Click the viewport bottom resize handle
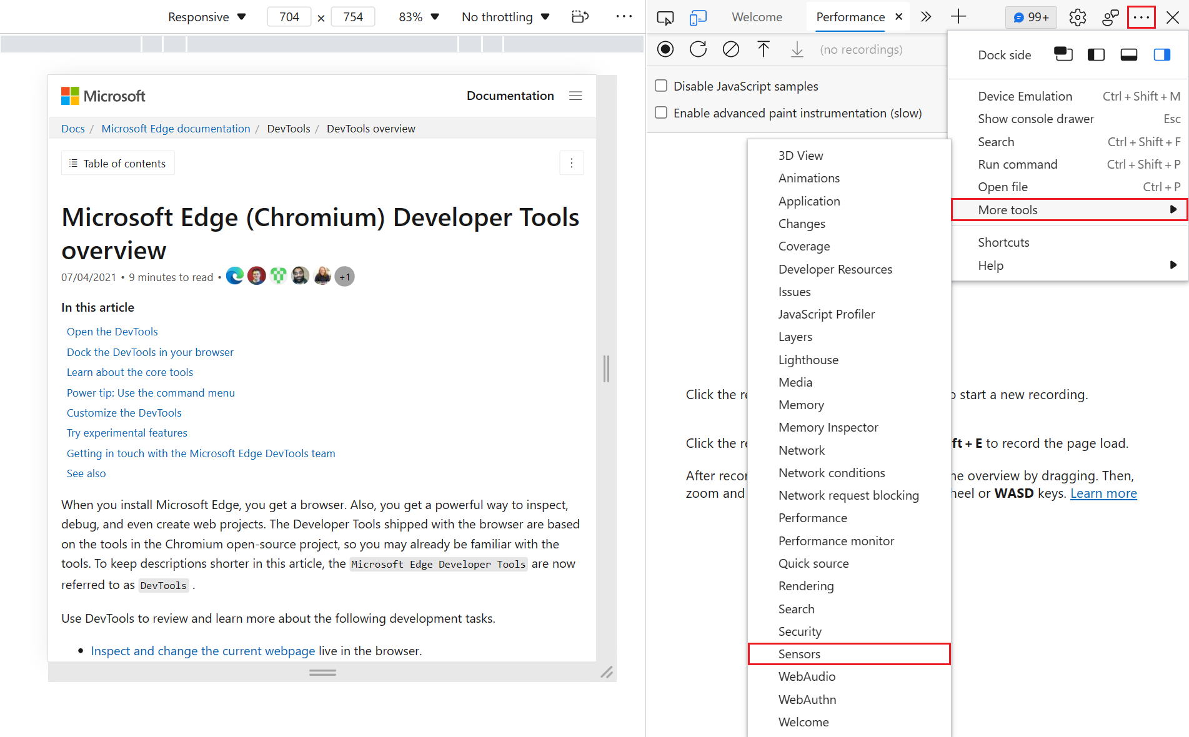 (x=322, y=672)
